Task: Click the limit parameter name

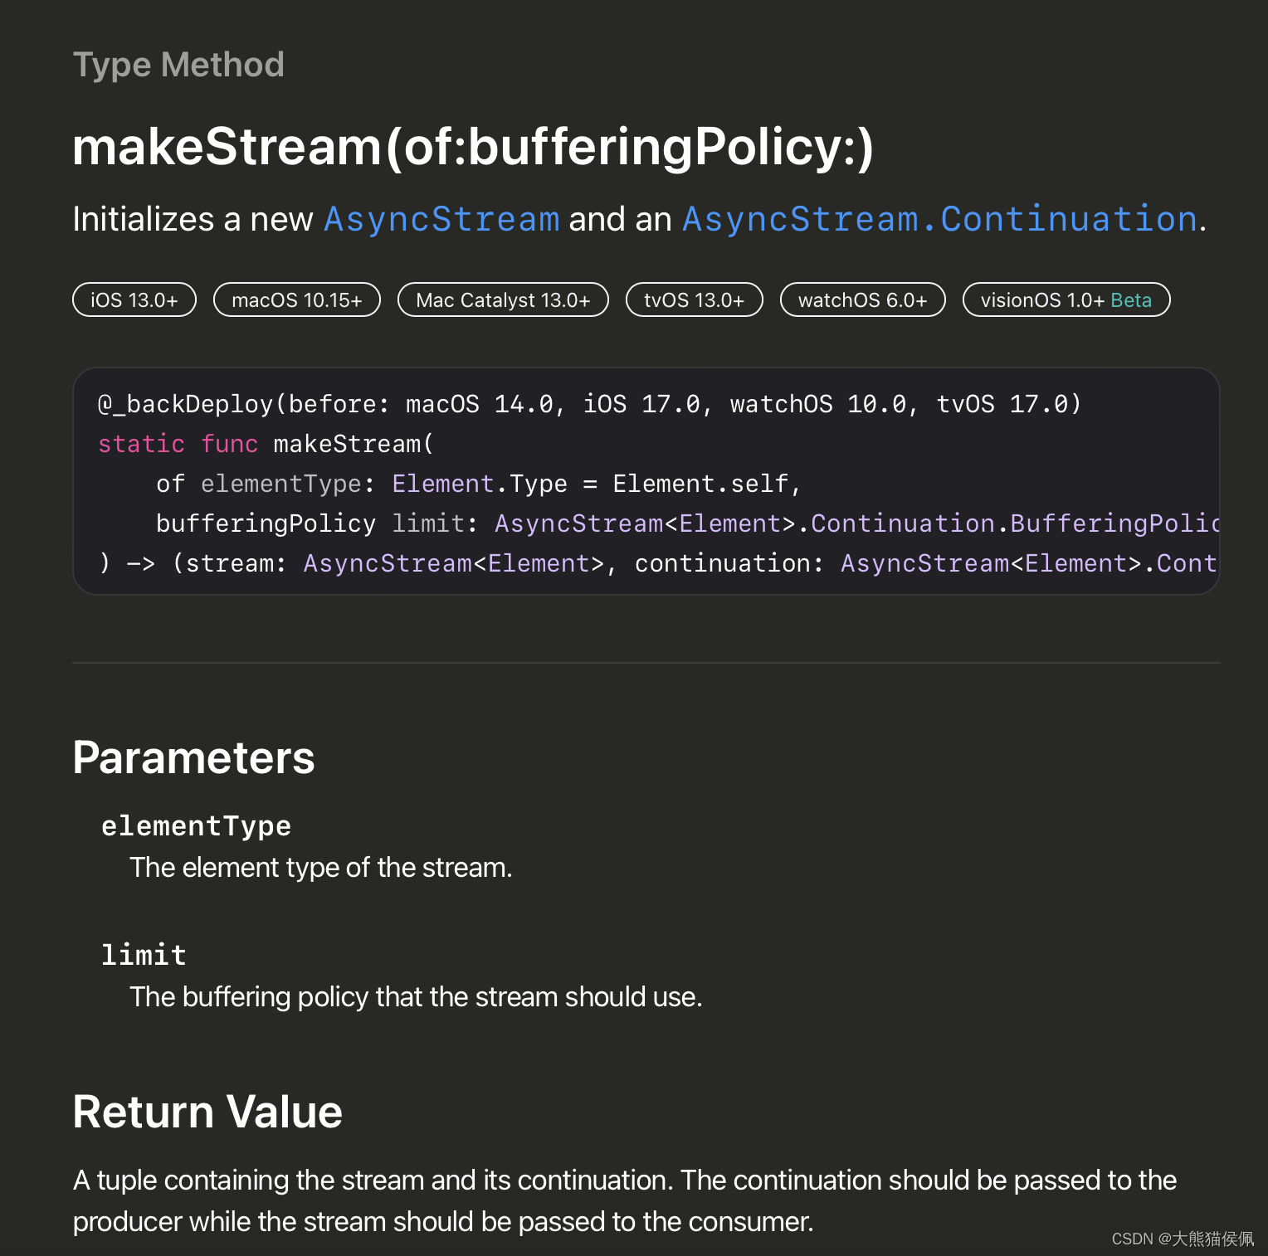Action: pos(144,955)
